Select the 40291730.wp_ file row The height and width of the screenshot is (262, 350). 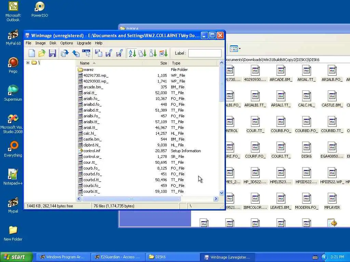pos(147,75)
